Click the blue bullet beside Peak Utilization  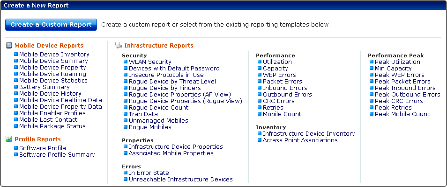[x=372, y=62]
